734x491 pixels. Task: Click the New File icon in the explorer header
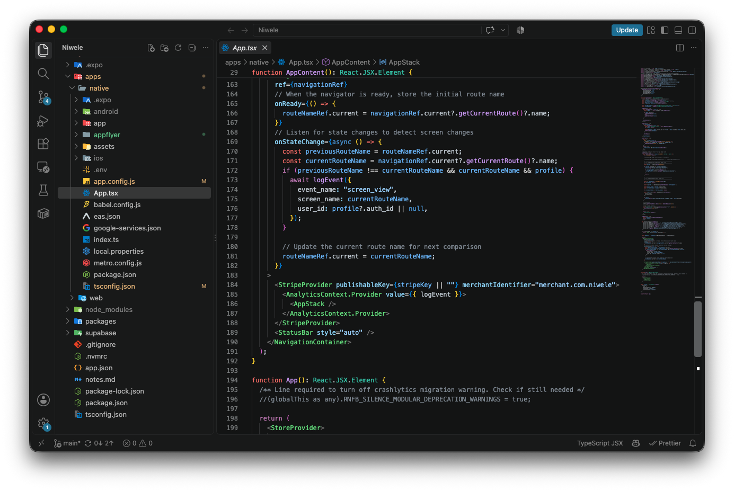click(151, 48)
